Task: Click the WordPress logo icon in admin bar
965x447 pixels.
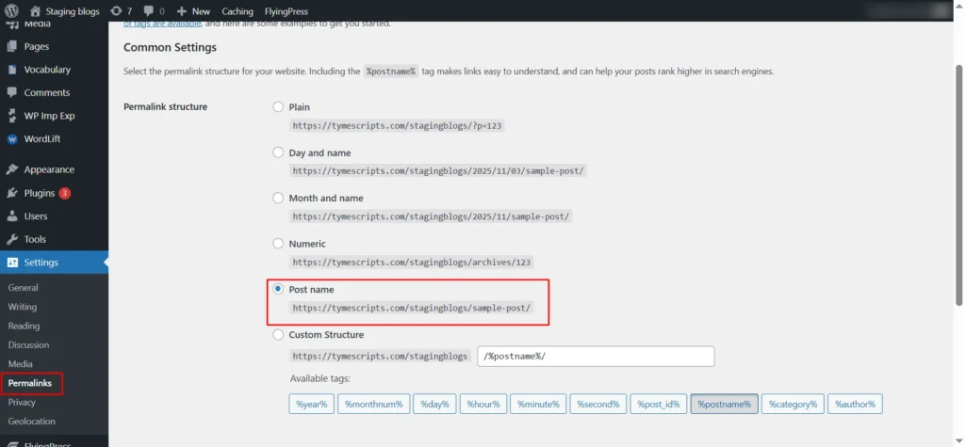Action: [x=12, y=11]
